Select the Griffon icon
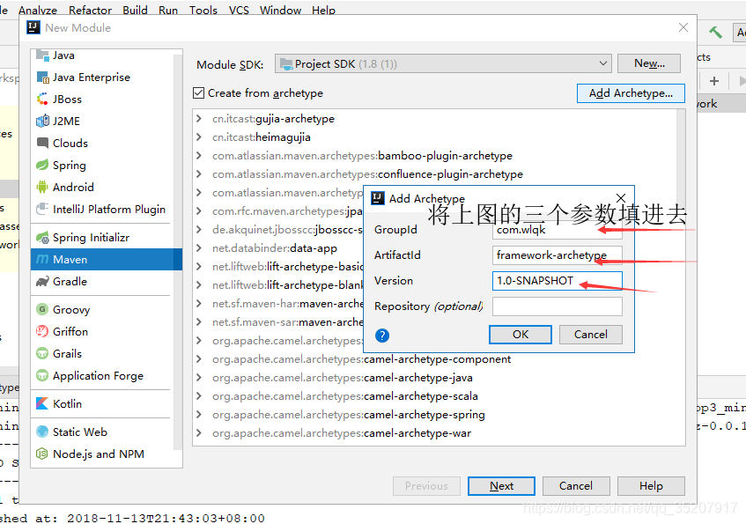This screenshot has height=524, width=746. (42, 331)
